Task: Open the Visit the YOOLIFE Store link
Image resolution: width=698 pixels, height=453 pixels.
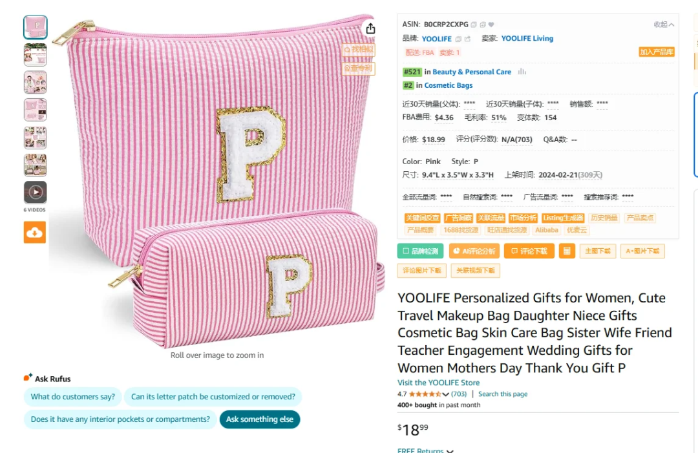Action: (438, 383)
